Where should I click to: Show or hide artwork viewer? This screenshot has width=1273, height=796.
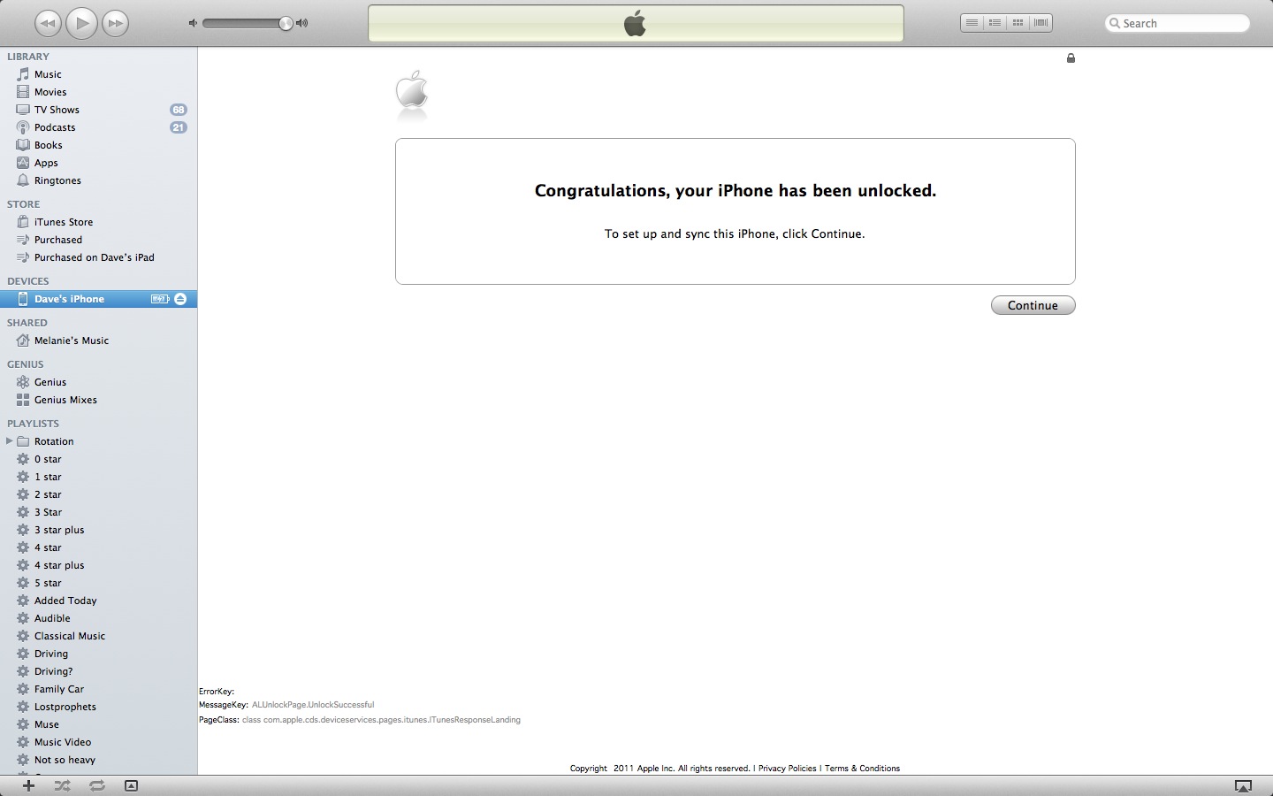131,785
